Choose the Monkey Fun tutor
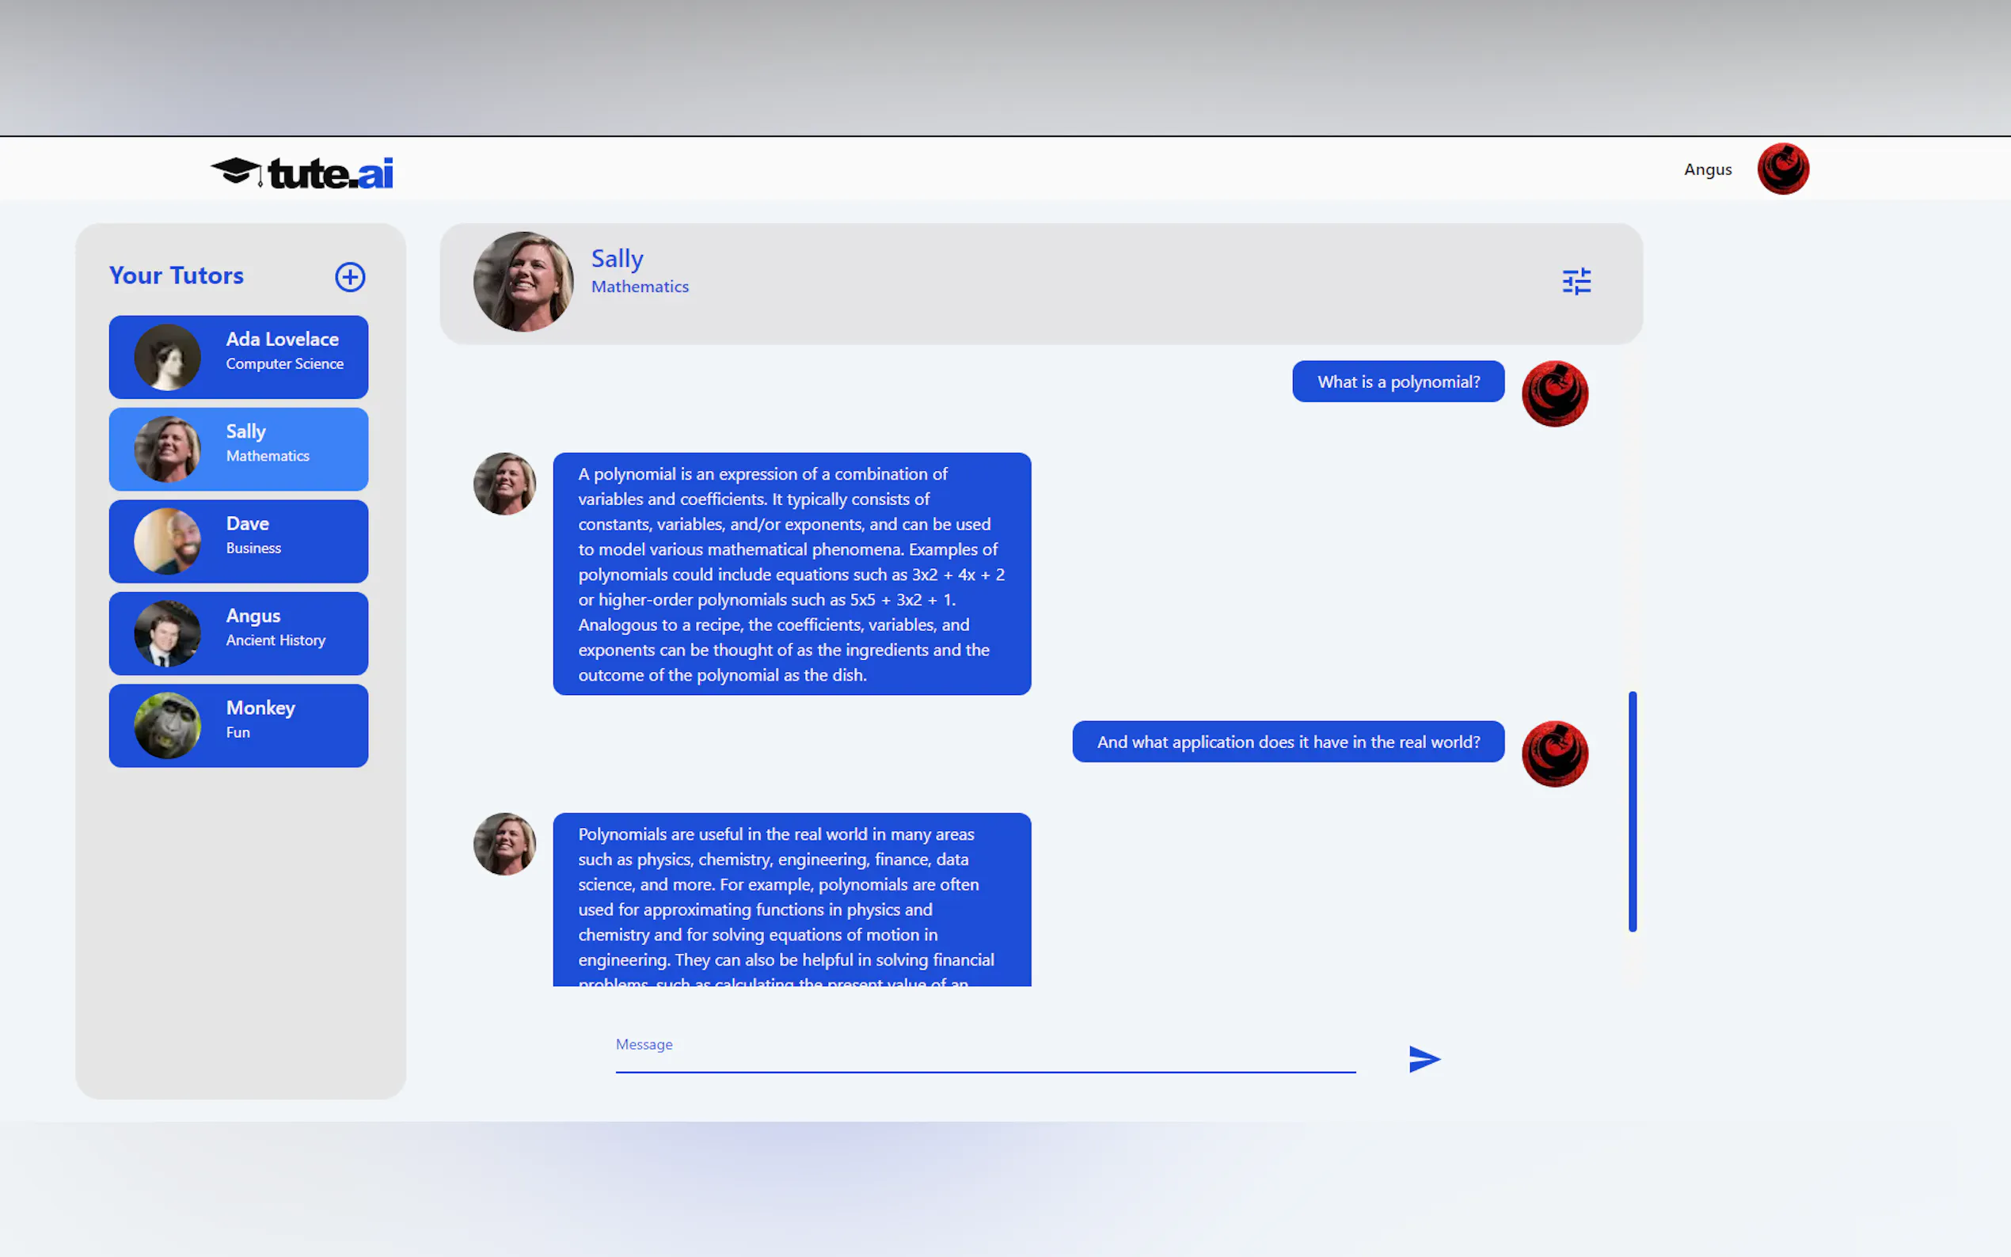The height and width of the screenshot is (1257, 2011). click(238, 726)
